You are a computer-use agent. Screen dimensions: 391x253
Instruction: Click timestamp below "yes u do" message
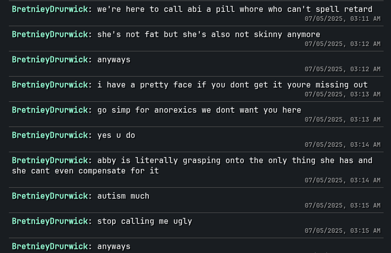click(x=342, y=145)
